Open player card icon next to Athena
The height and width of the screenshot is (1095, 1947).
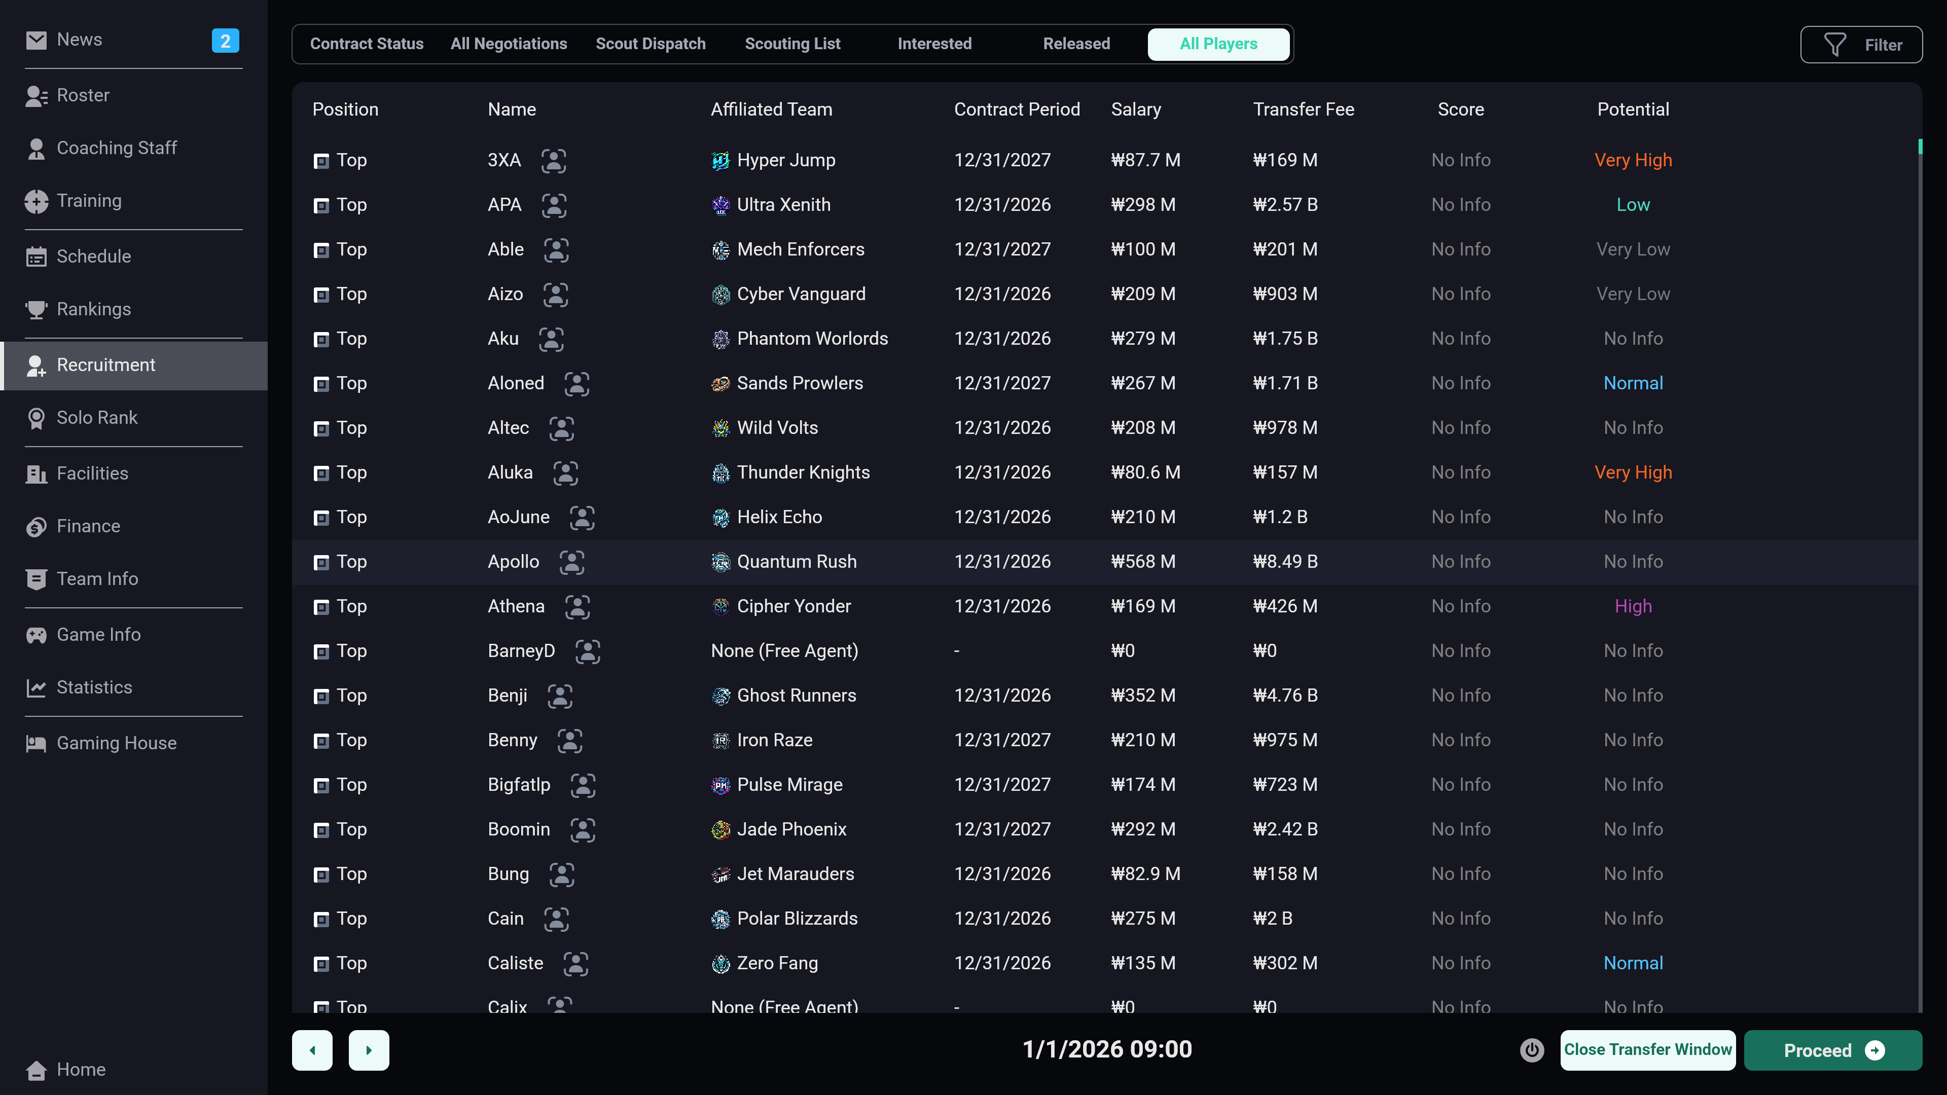576,606
